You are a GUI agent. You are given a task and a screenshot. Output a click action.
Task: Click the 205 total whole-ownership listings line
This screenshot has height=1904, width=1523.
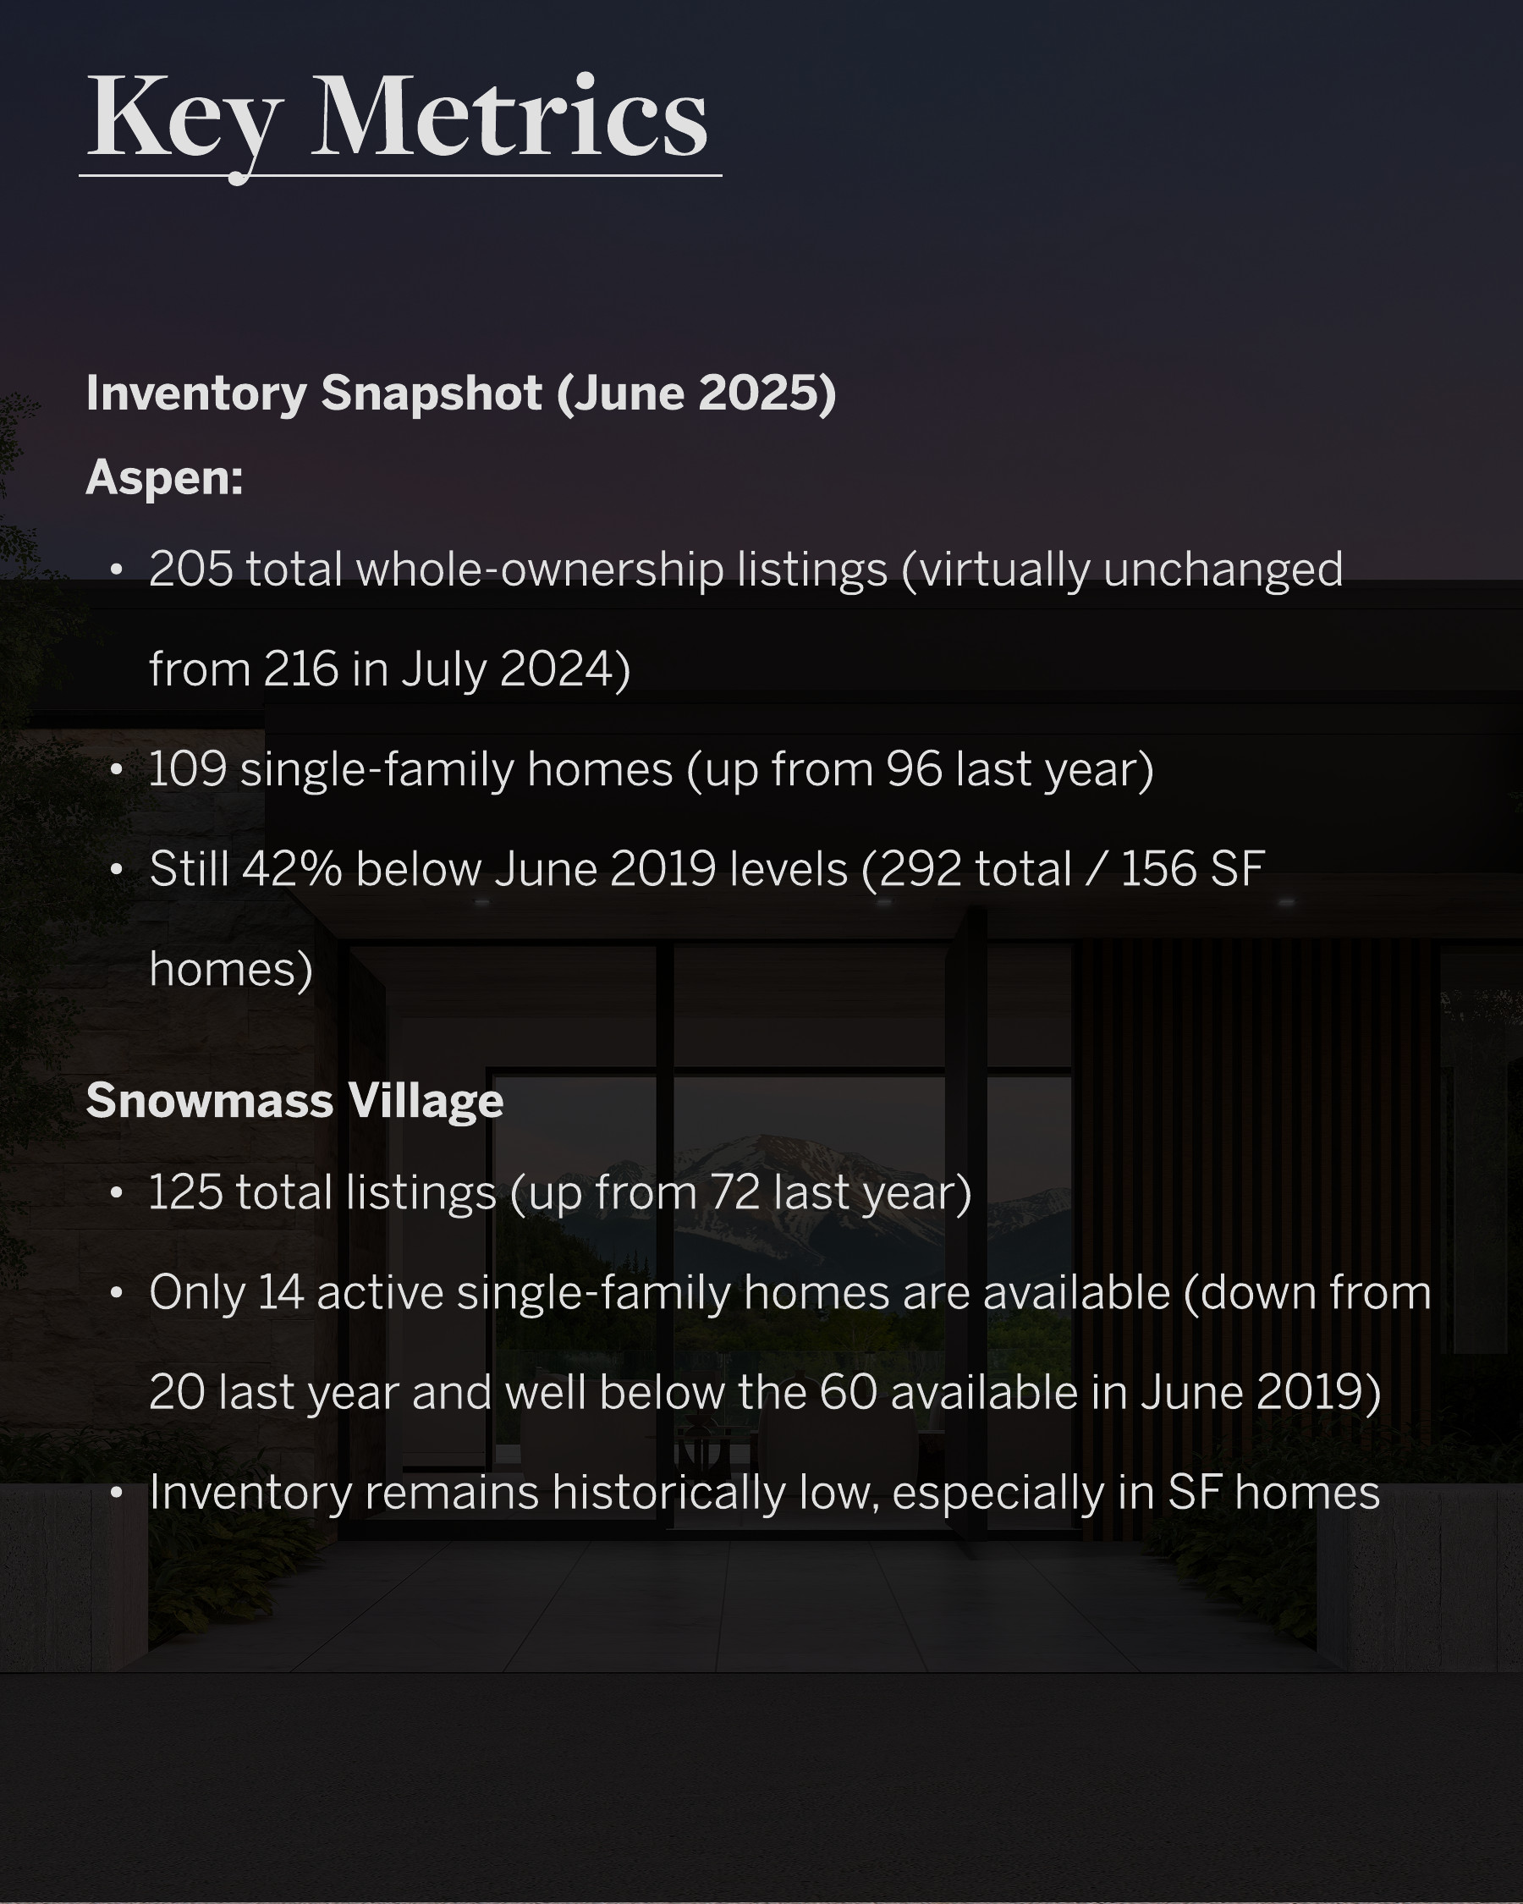tap(745, 570)
